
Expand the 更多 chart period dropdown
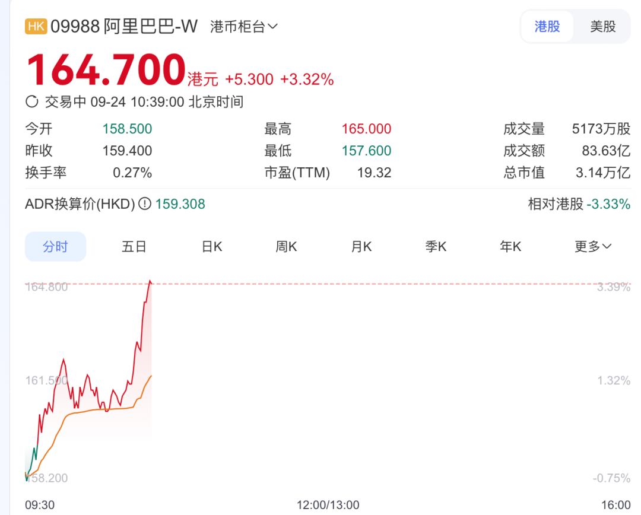tap(592, 247)
